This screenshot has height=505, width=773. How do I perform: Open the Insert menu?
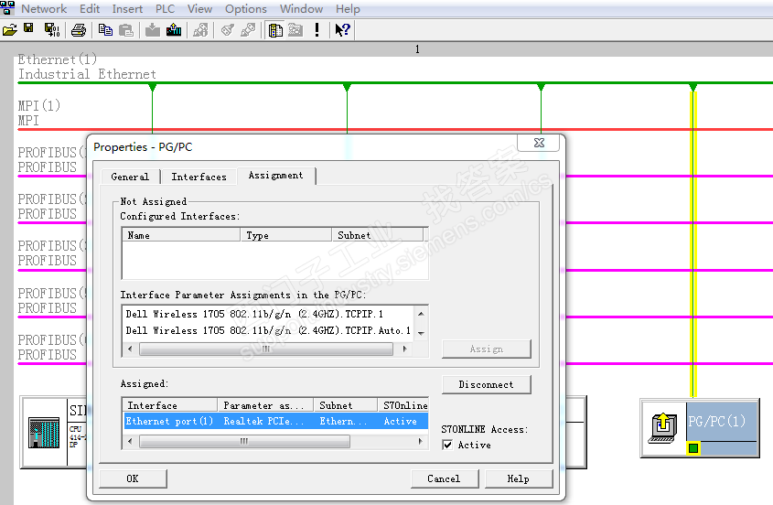(x=127, y=9)
